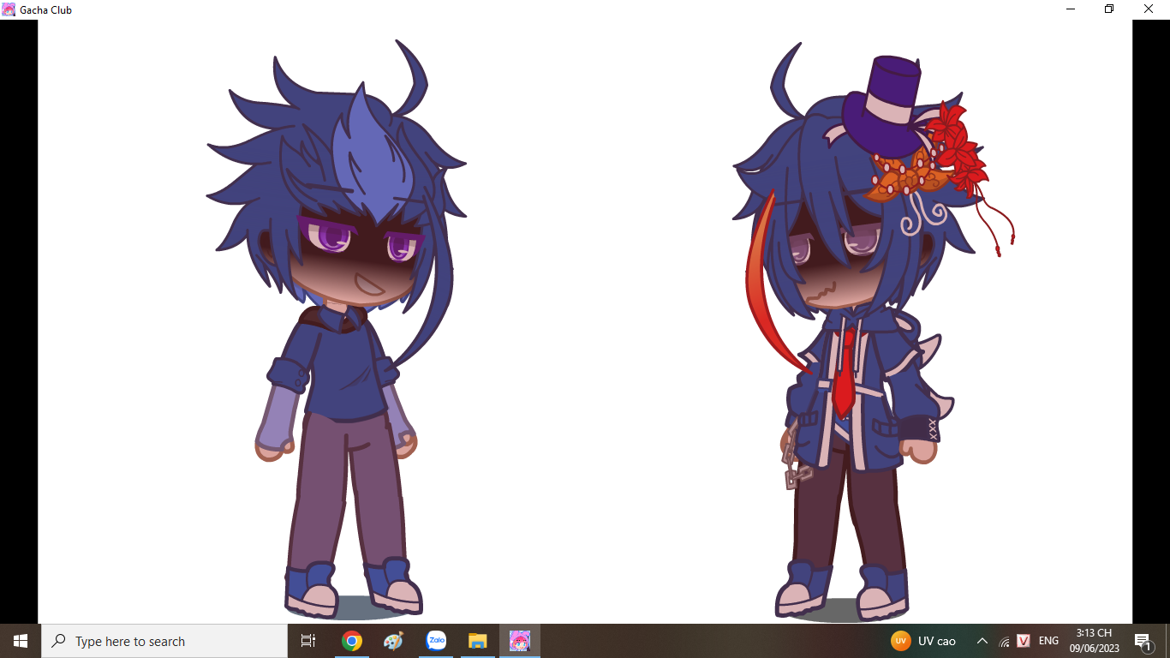The width and height of the screenshot is (1170, 658).
Task: Minimize the Gacha Club window
Action: pyautogui.click(x=1071, y=9)
